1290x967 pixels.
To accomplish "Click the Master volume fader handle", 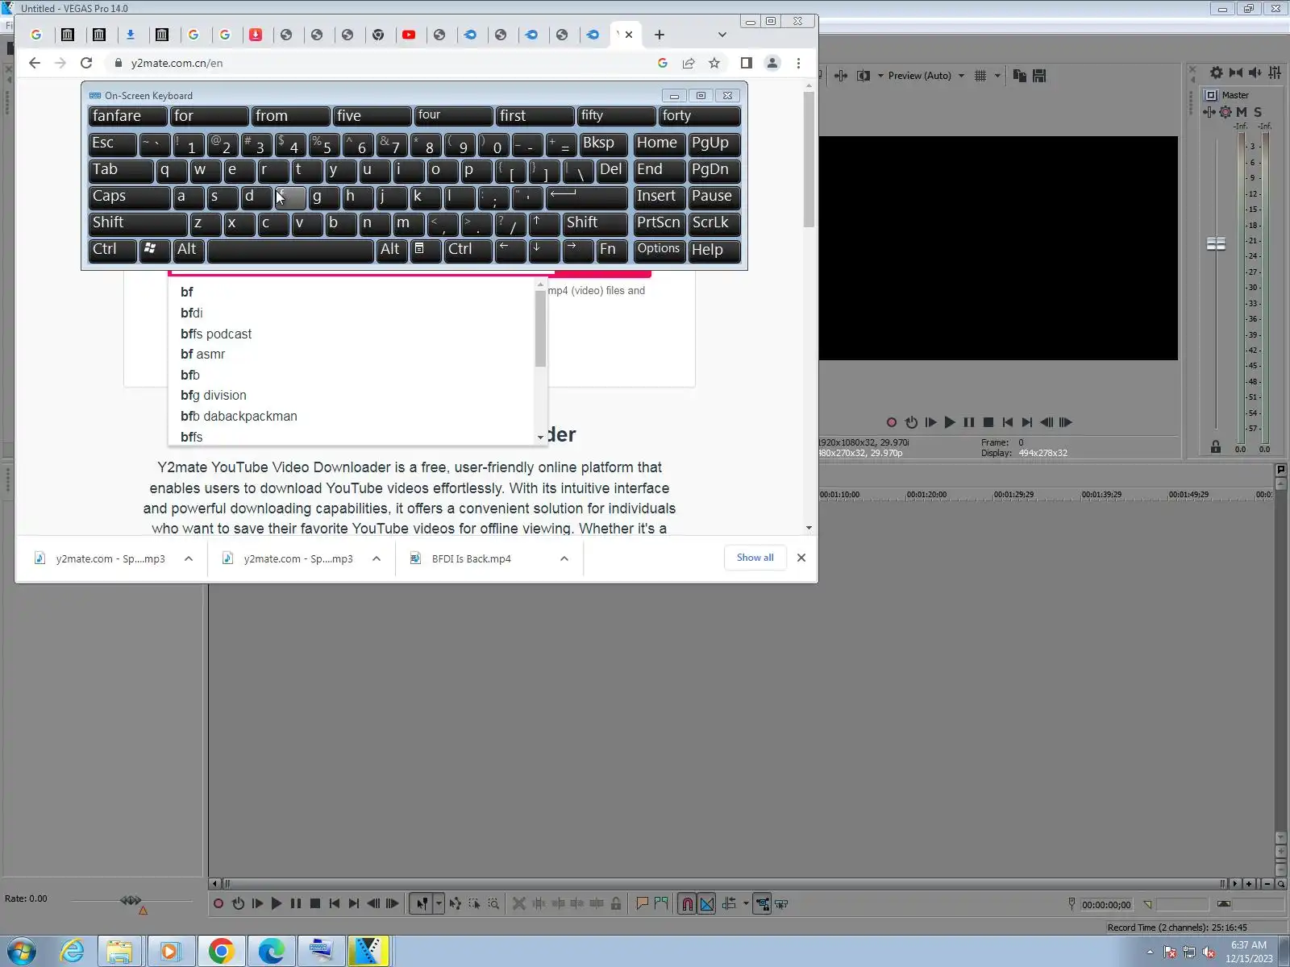I will [x=1216, y=243].
